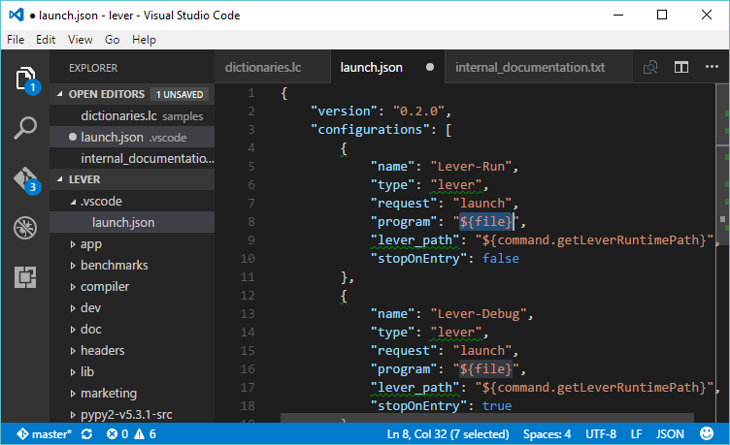Screen dimensions: 730x445
Task: Click the master branch in status bar
Action: coord(44,433)
